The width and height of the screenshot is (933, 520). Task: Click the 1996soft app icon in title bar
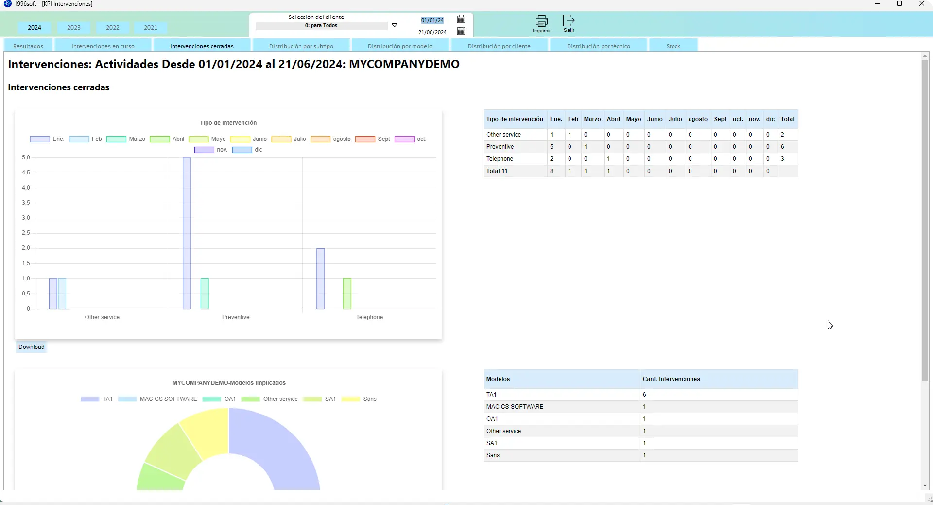click(x=7, y=4)
